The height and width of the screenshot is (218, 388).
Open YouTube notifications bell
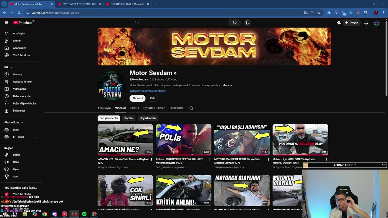tap(366, 23)
